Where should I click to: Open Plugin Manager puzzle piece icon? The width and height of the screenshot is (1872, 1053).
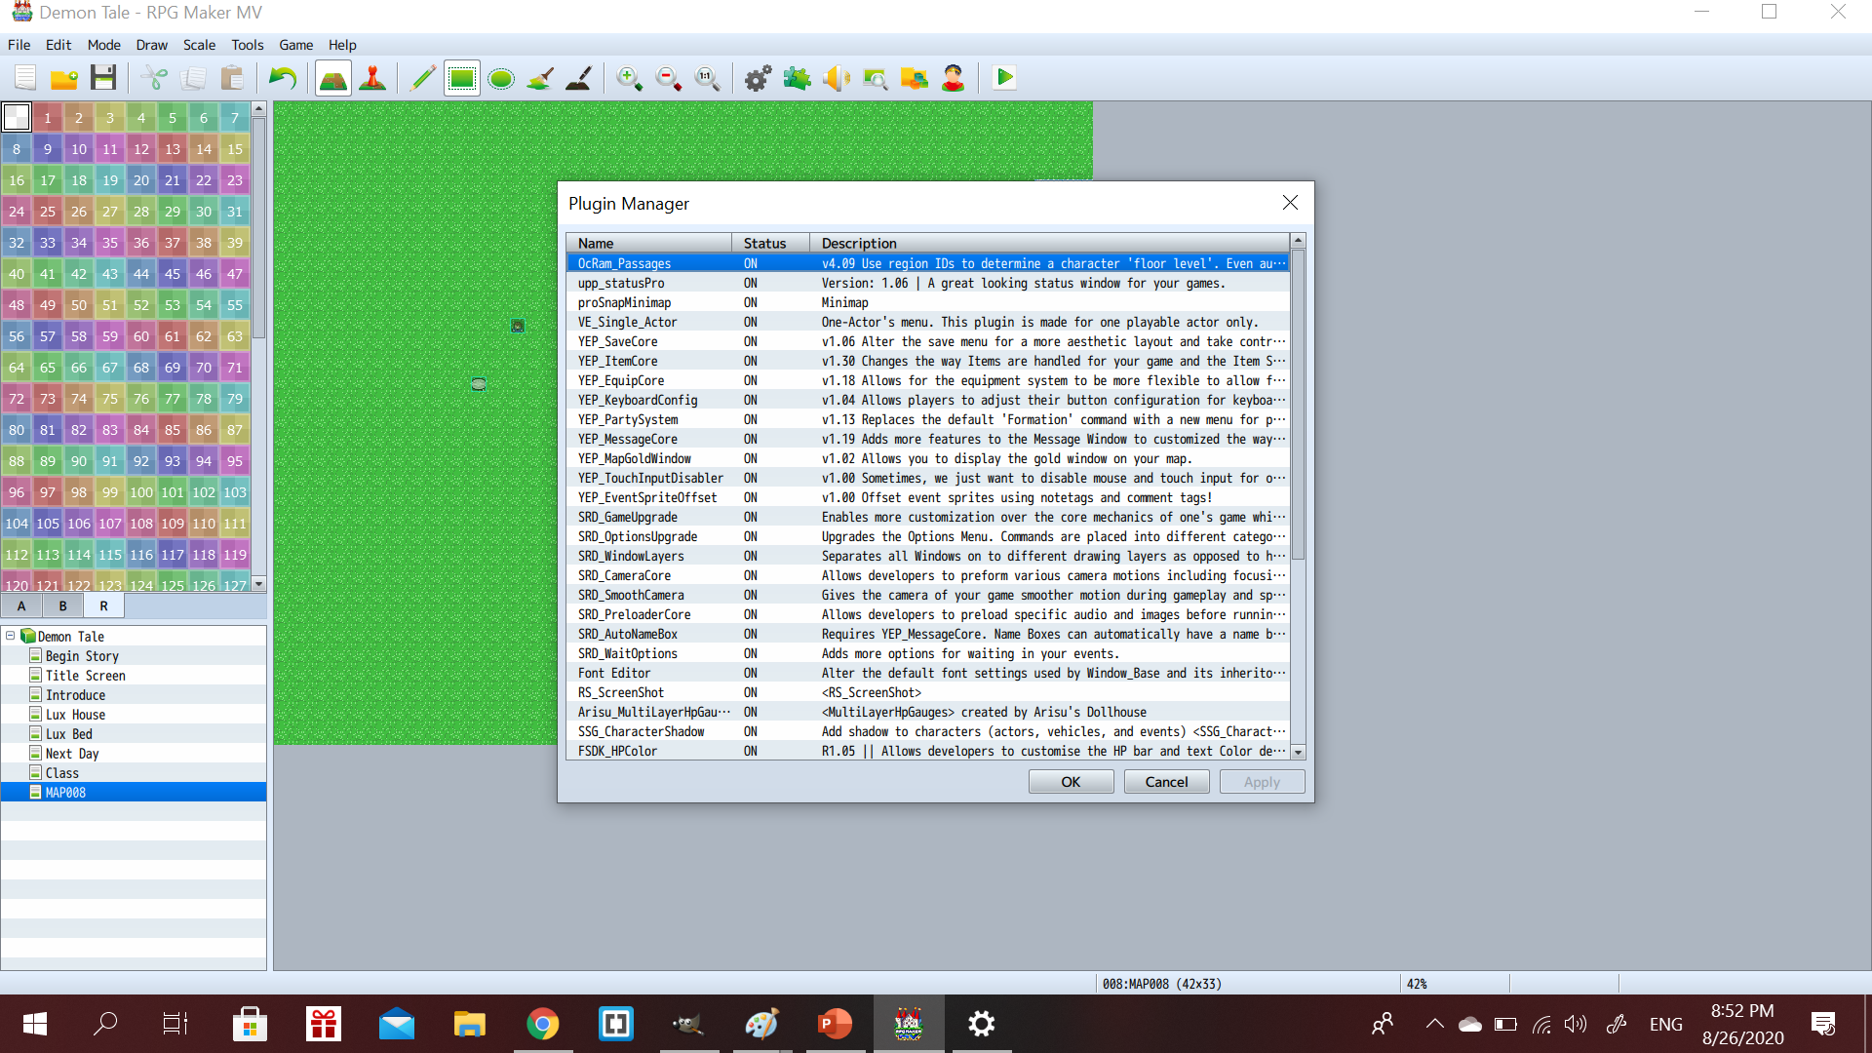[x=798, y=78]
